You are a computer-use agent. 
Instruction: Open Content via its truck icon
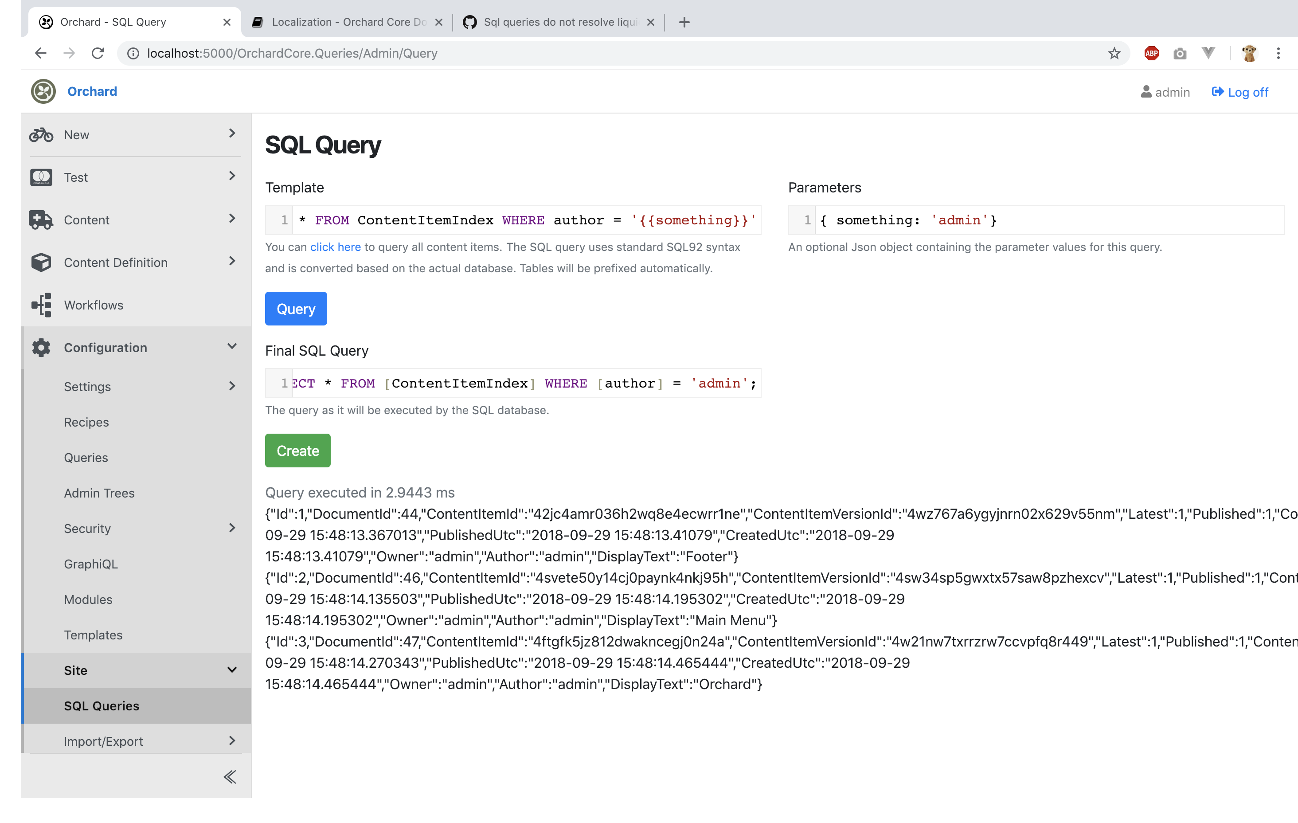41,219
